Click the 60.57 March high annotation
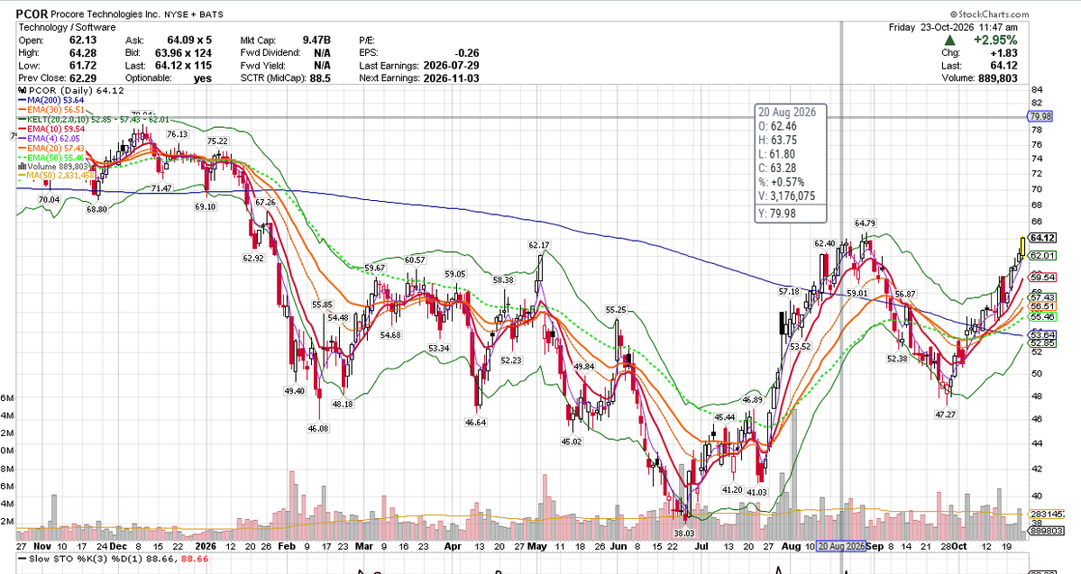Image resolution: width=1081 pixels, height=574 pixels. click(x=415, y=260)
